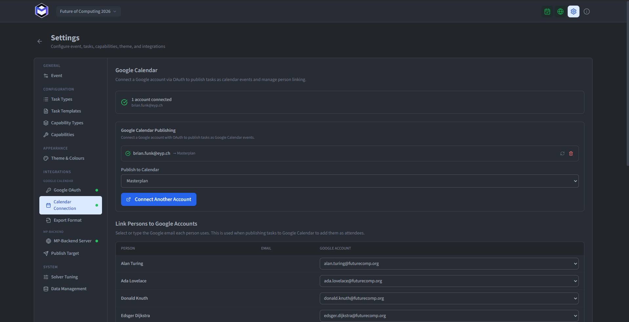Click the Alan Turing person name
The height and width of the screenshot is (322, 629).
(132, 264)
